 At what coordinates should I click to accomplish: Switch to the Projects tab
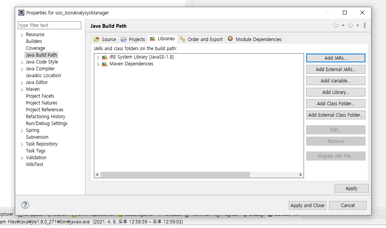pyautogui.click(x=133, y=39)
